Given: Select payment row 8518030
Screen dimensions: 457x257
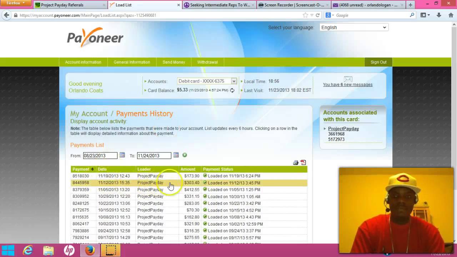Looking at the screenshot, I should pyautogui.click(x=189, y=176).
